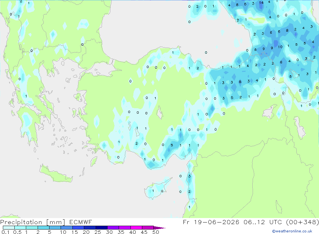Click the "Fr" weekday abbreviation
Screen dimensions: 319x234
186,222
